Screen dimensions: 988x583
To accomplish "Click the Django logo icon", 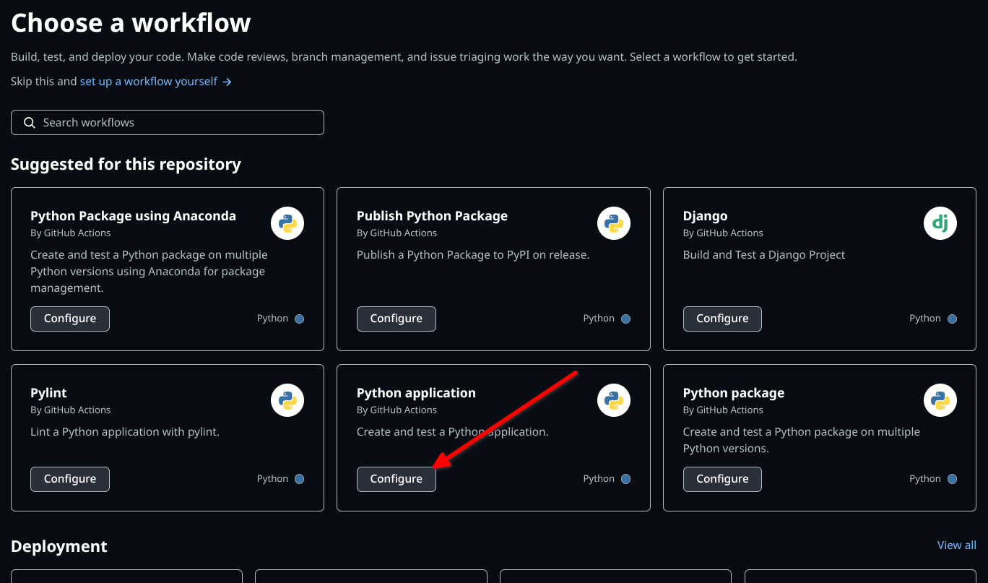I will pos(940,224).
